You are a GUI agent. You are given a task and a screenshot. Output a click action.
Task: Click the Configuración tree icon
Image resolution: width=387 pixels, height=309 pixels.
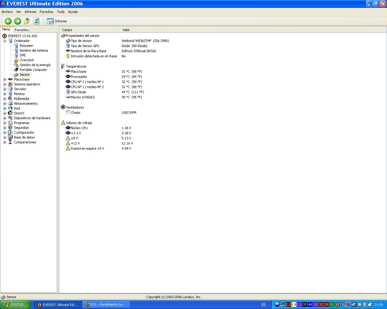tap(10, 132)
